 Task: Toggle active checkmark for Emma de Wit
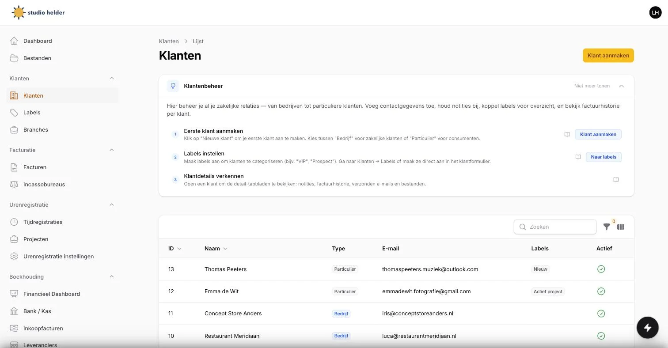coord(601,291)
